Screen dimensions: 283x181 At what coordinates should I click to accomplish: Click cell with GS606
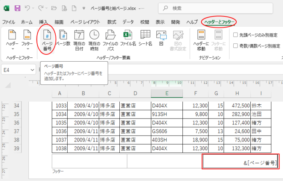pos(167,131)
